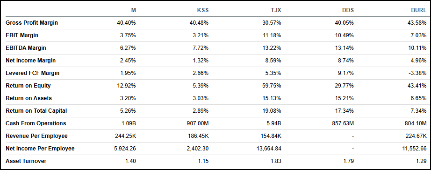Click the DDS column header
This screenshot has width=431, height=170.
[x=348, y=10]
